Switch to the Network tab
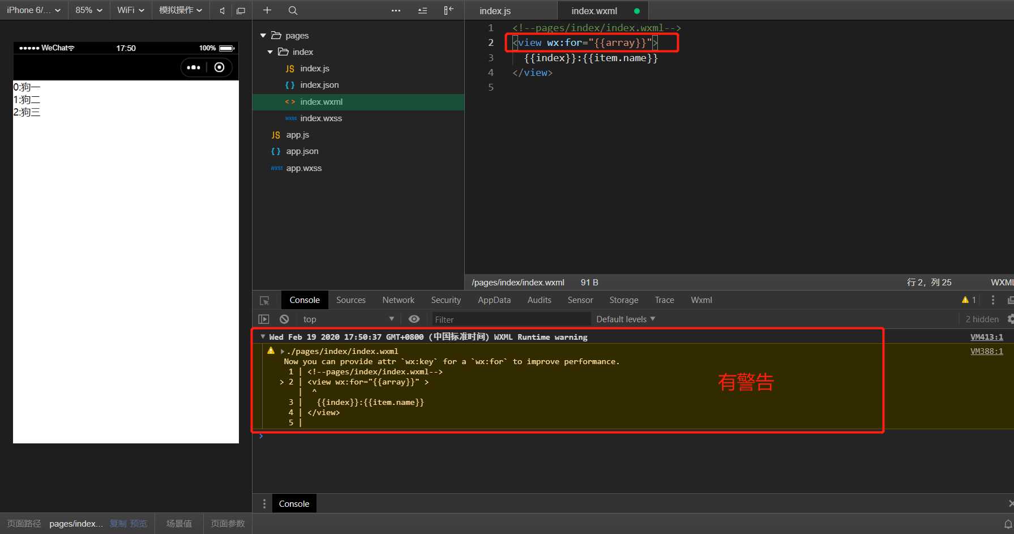The width and height of the screenshot is (1014, 534). tap(398, 300)
